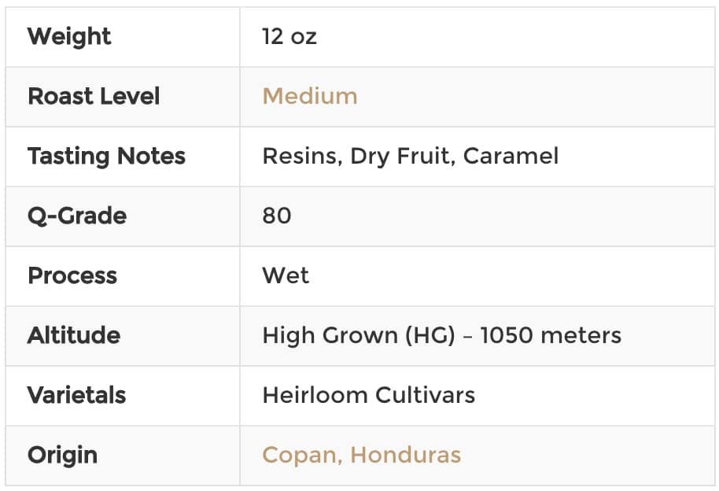Click the Q-Grade label

click(x=77, y=216)
